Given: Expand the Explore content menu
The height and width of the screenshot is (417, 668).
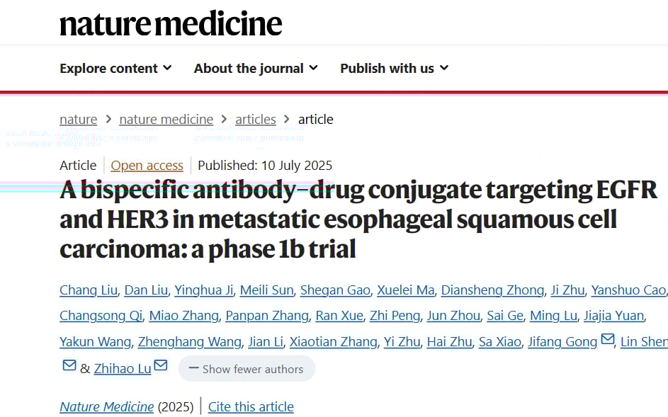Looking at the screenshot, I should tap(115, 69).
